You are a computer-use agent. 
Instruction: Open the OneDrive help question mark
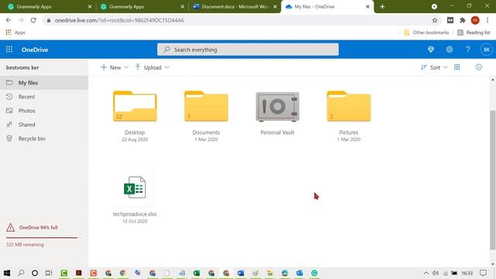467,50
